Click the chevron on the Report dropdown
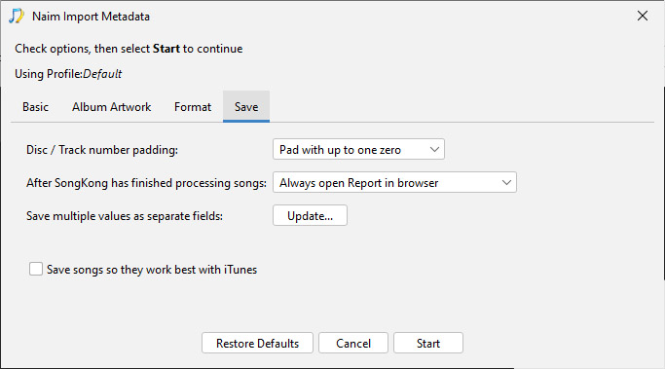The width and height of the screenshot is (665, 369). (506, 182)
